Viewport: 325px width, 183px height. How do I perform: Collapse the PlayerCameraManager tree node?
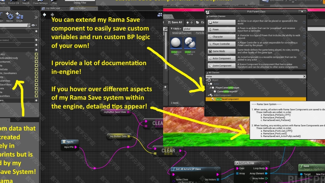tap(210, 88)
